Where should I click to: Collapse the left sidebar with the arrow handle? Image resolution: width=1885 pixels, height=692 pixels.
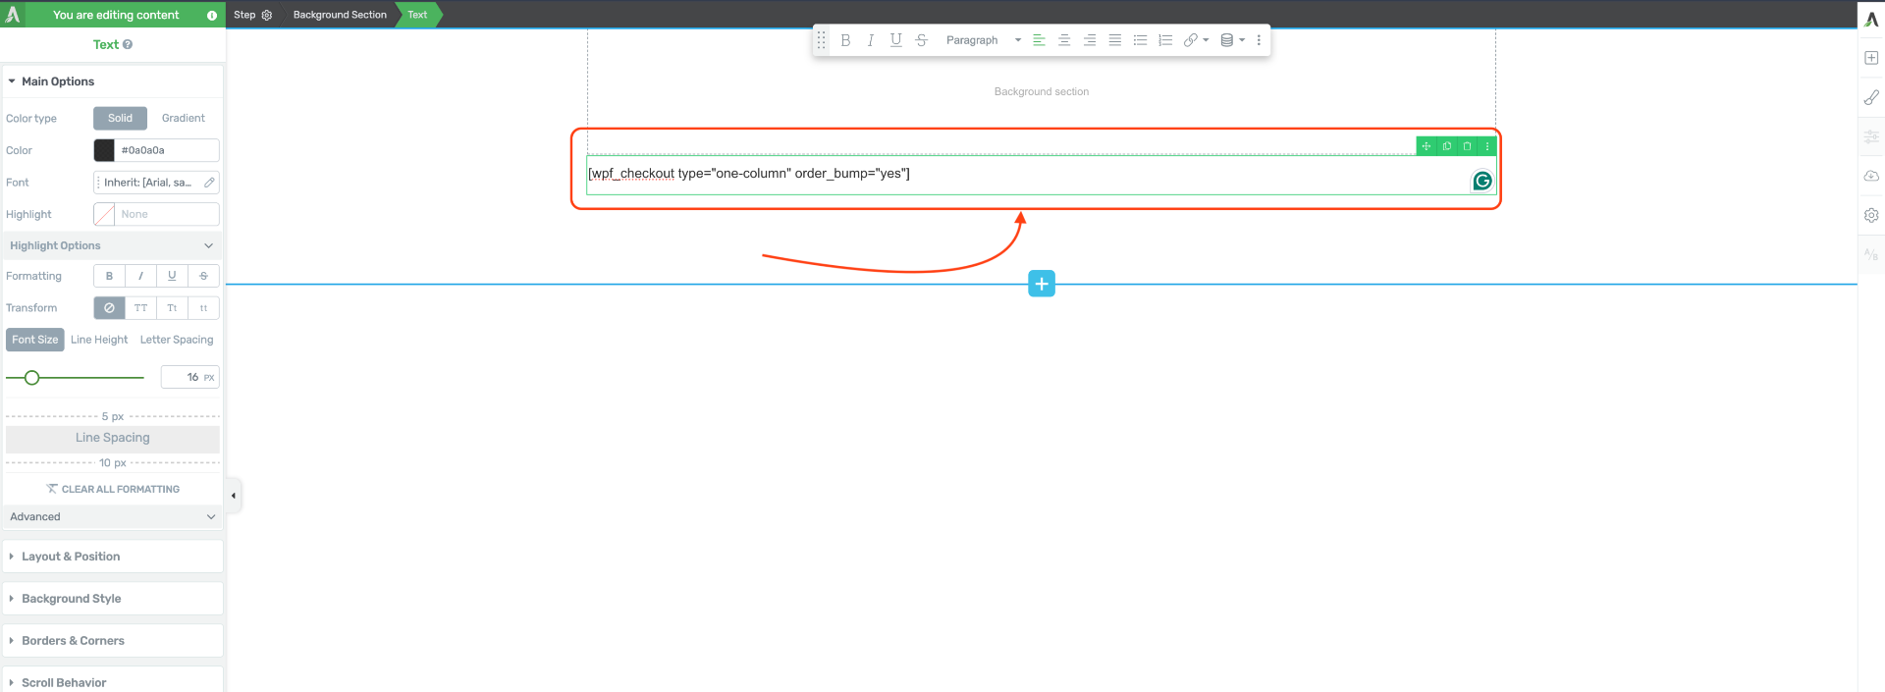(x=234, y=496)
